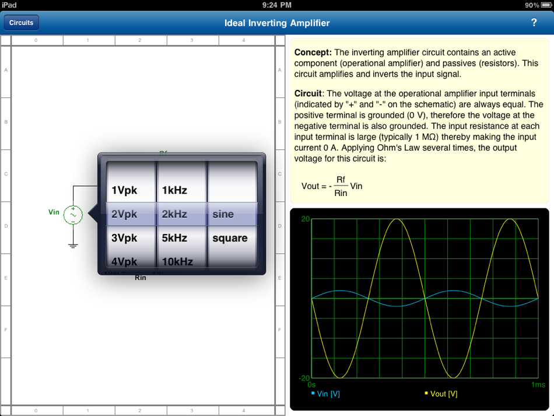Go back to the Circuits list
This screenshot has height=416, width=554.
point(21,23)
